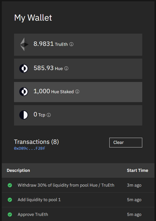The image size is (156, 221).
Task: Click info icon next to Hue Staked
Action: (77, 92)
